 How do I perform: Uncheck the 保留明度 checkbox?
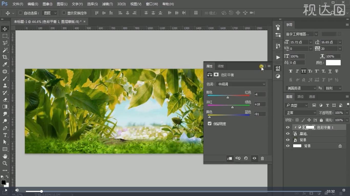[x=210, y=124]
